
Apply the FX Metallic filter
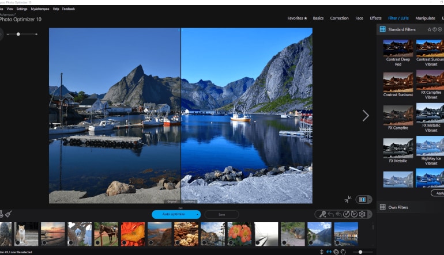click(398, 150)
